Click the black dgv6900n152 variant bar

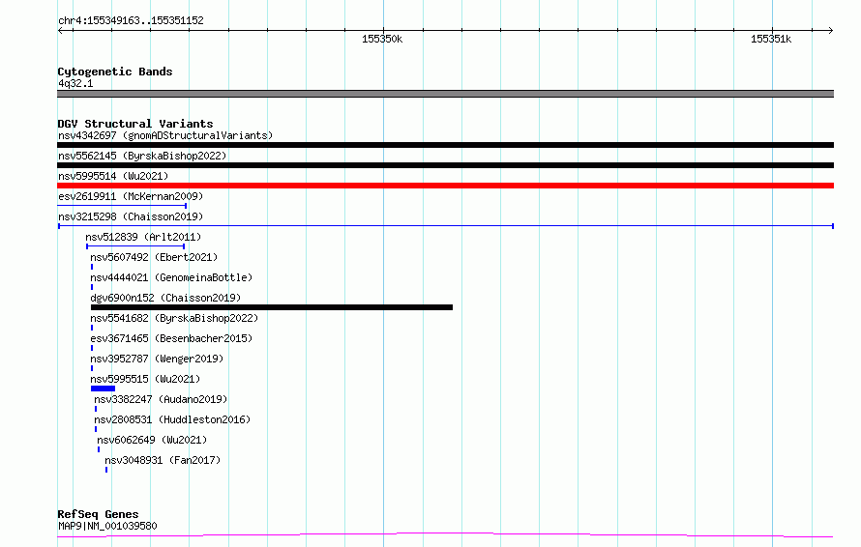tap(272, 307)
